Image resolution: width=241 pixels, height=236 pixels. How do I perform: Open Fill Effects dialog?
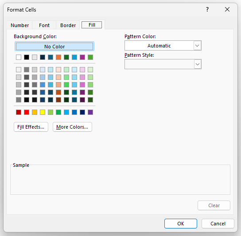click(x=31, y=127)
